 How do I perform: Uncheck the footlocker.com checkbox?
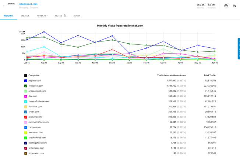26,86
